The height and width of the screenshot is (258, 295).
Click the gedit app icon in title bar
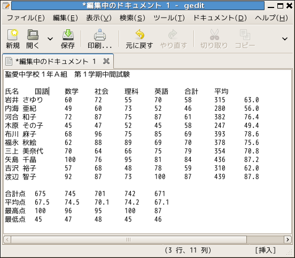coord(6,6)
